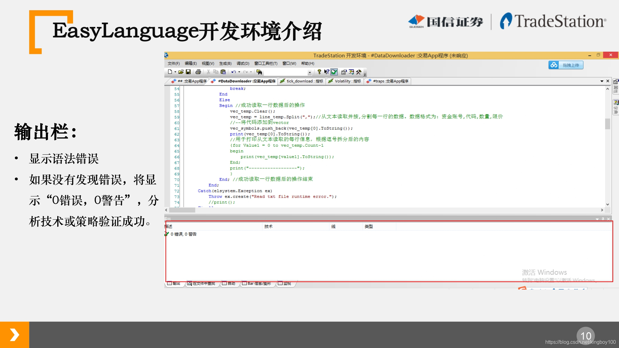Click the 拖拽上传 cloud upload button
This screenshot has width=619, height=348.
coord(566,65)
